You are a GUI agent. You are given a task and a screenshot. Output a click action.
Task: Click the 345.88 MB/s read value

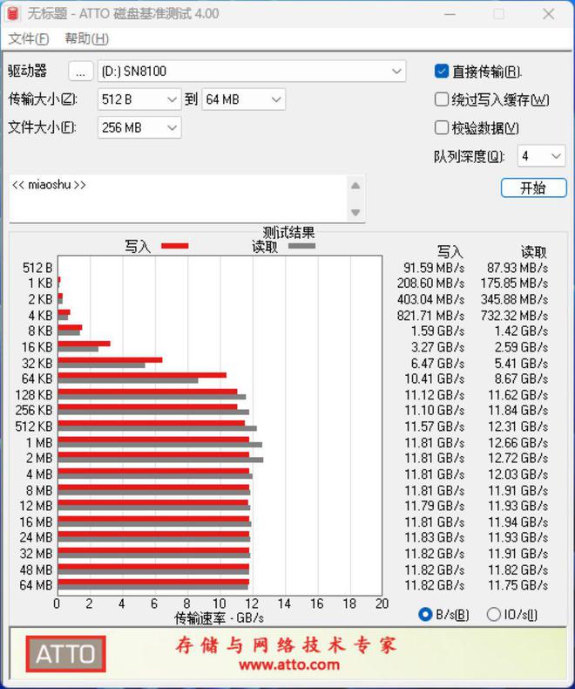514,300
